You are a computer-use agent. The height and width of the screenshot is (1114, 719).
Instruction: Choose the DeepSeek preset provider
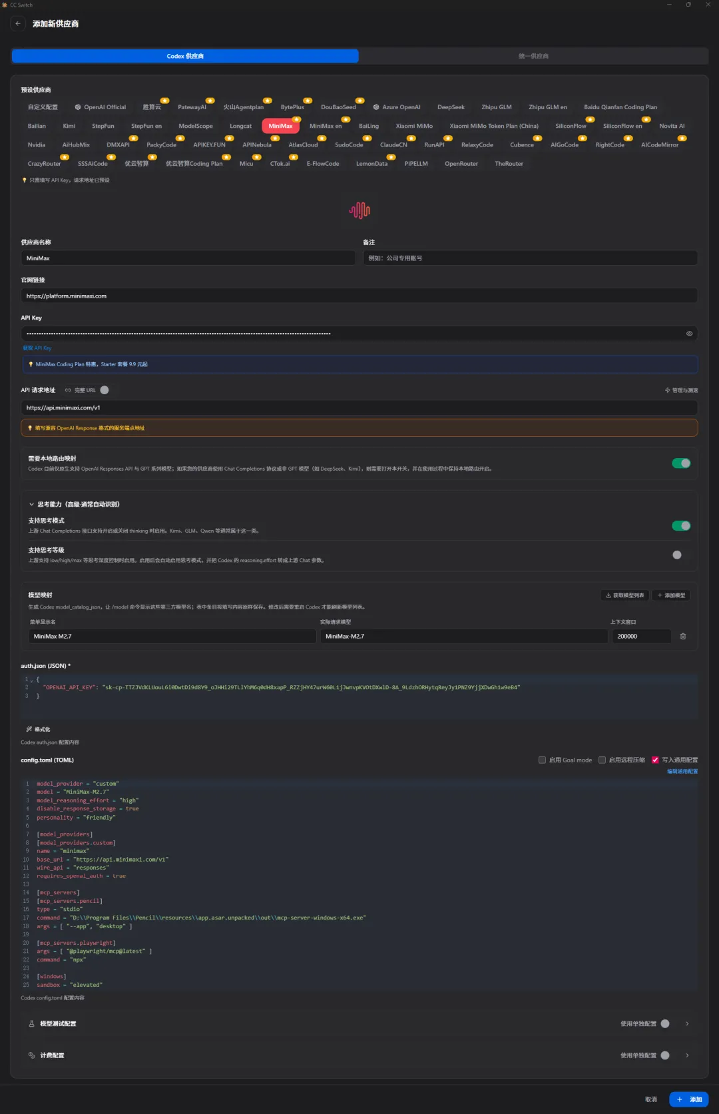click(451, 107)
